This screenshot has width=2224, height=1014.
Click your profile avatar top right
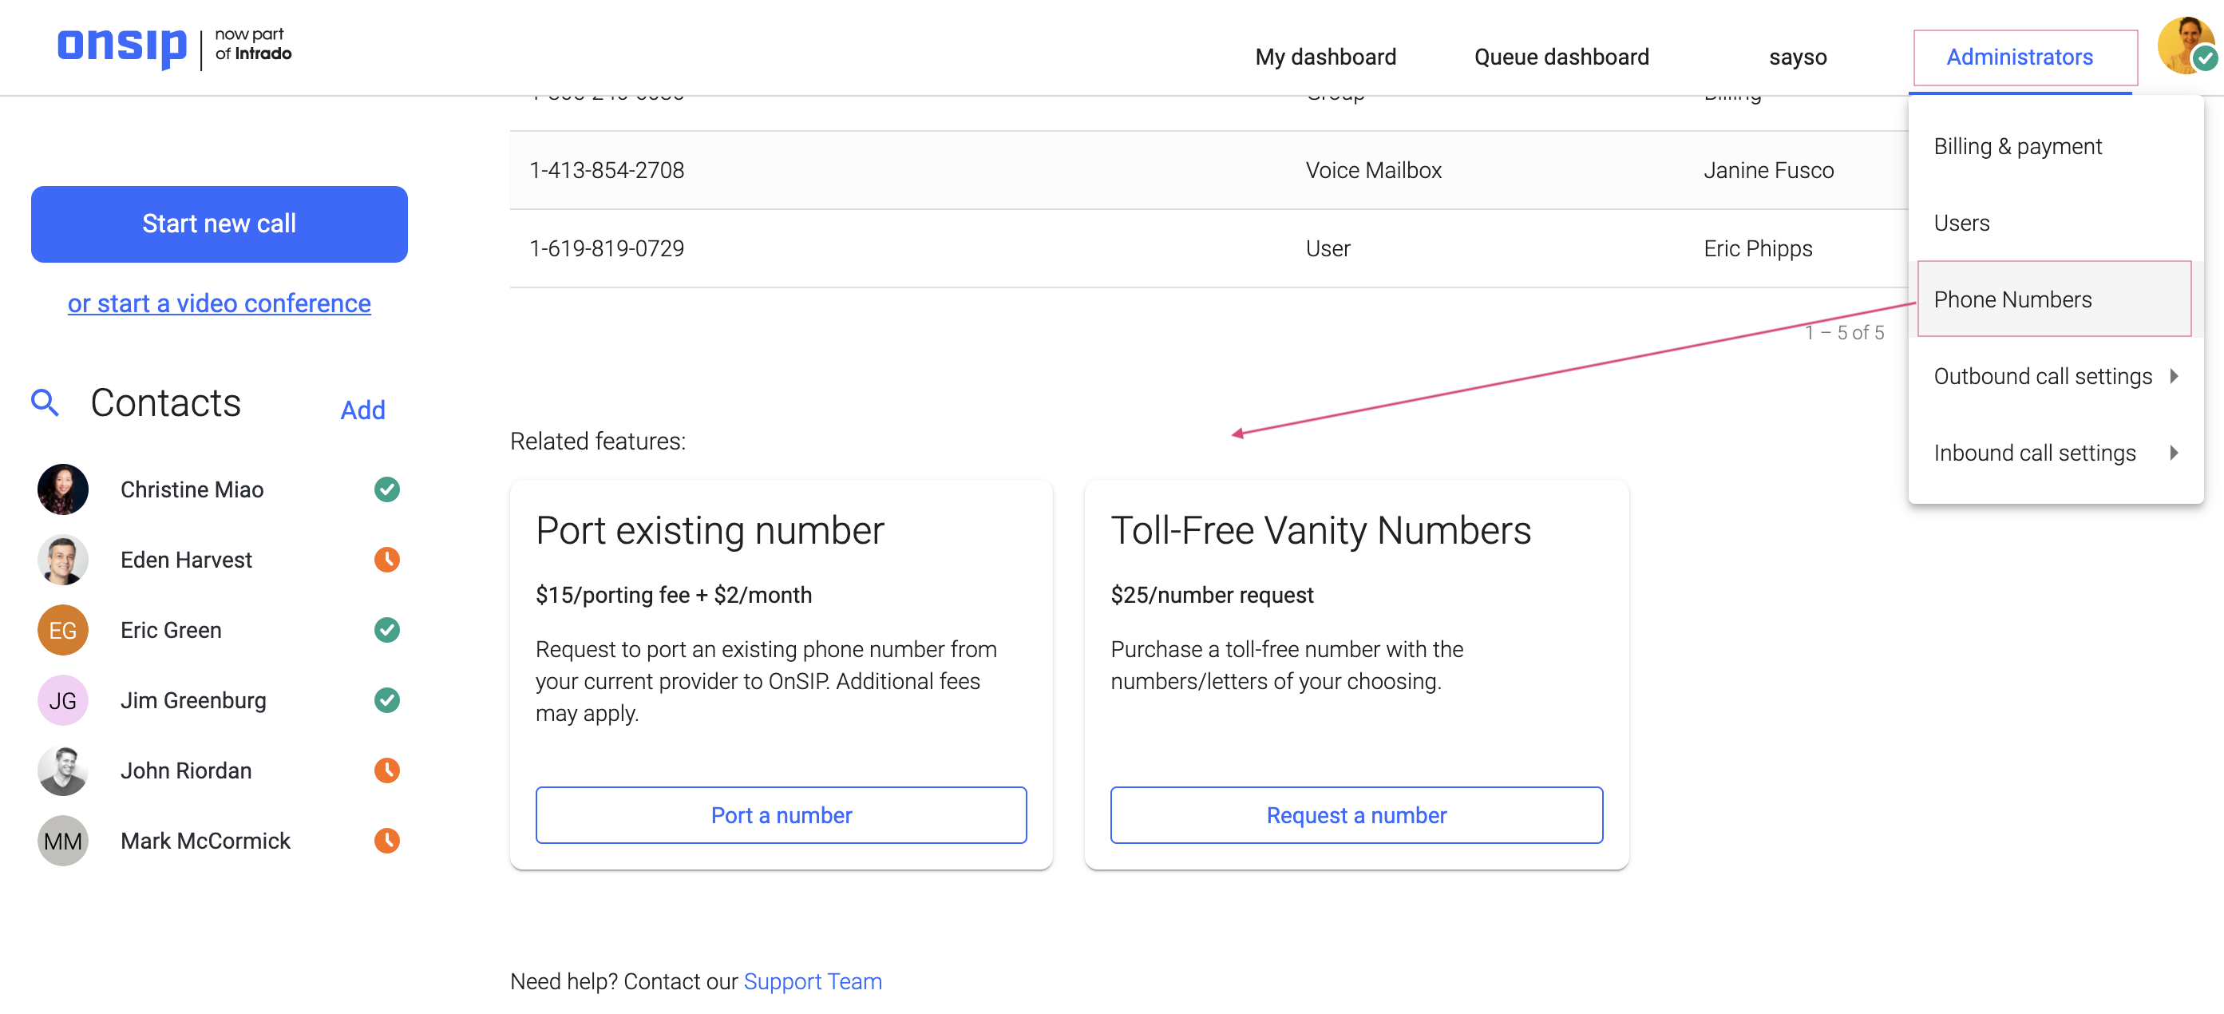(x=2186, y=46)
